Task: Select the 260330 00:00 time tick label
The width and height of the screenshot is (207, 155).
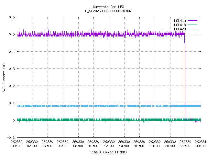Action: pyautogui.click(x=16, y=144)
